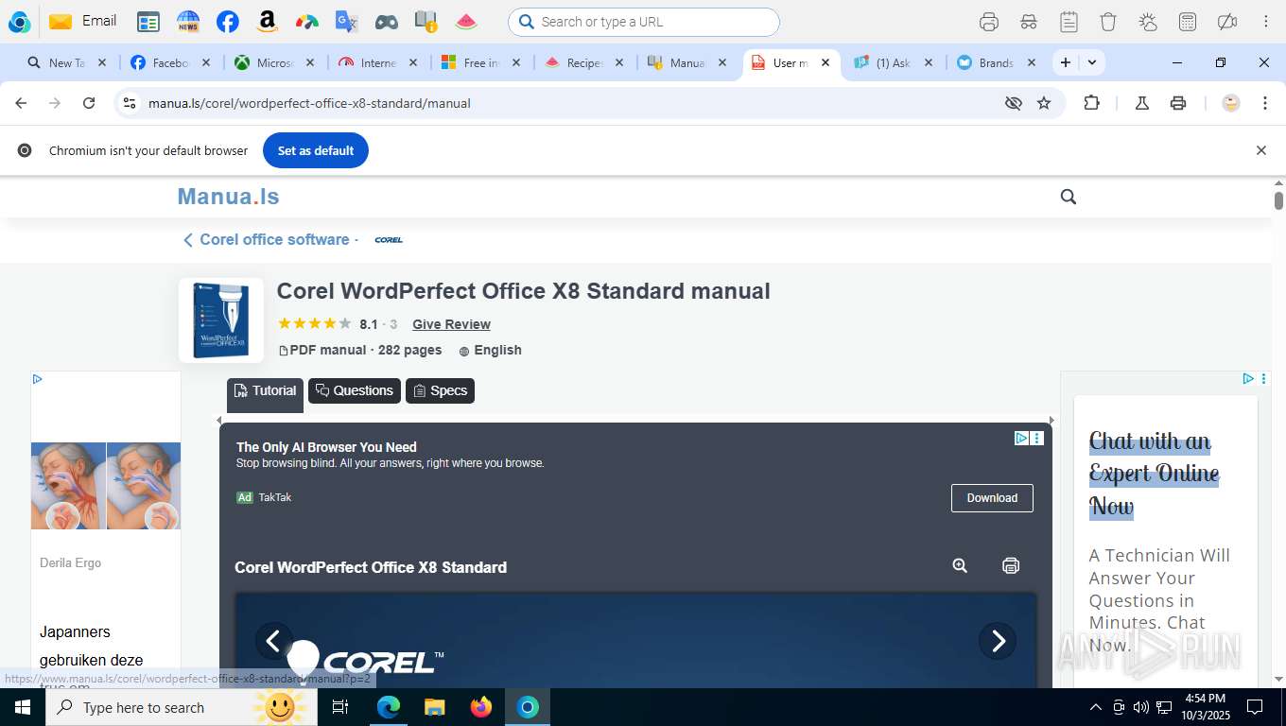Open the notification center icon
Viewport: 1286px width, 726px height.
(1255, 707)
